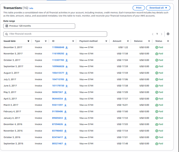The height and width of the screenshot is (152, 179).
Task: Open the Info link next to Transactions
Action: (31, 8)
